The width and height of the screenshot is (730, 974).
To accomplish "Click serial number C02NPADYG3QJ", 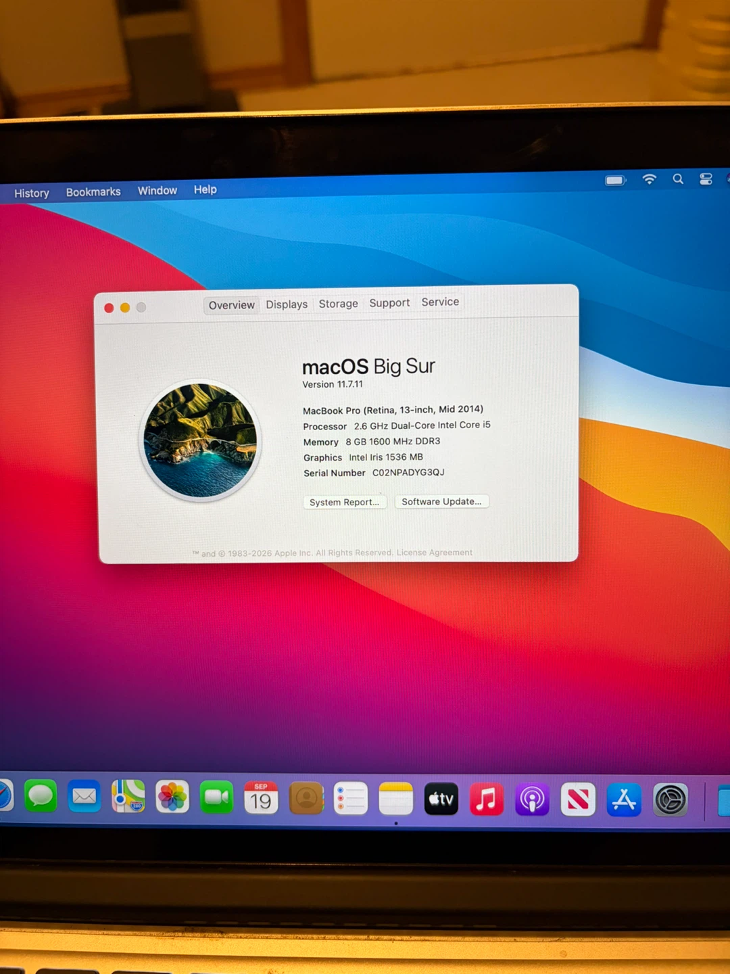I will (x=408, y=472).
